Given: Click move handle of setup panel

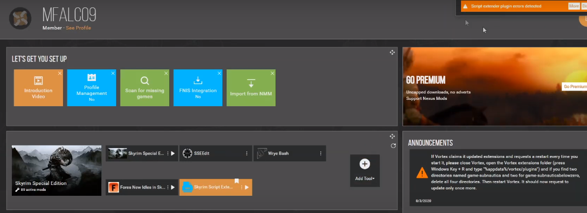Looking at the screenshot, I should (392, 53).
